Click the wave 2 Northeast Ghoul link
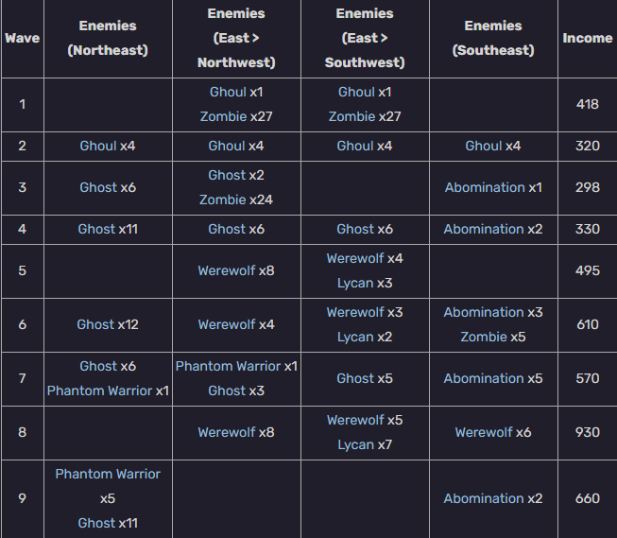The image size is (617, 538). click(98, 146)
